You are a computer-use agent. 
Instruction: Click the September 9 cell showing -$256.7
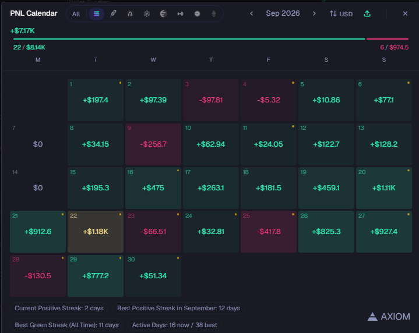pyautogui.click(x=153, y=144)
